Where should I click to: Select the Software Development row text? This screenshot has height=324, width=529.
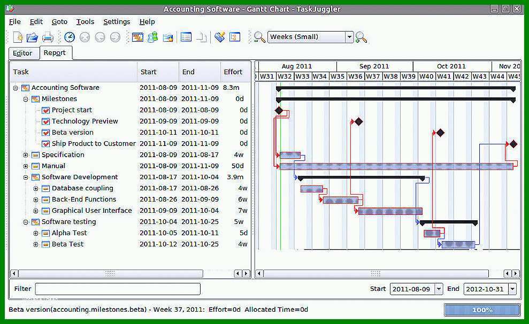(x=80, y=178)
